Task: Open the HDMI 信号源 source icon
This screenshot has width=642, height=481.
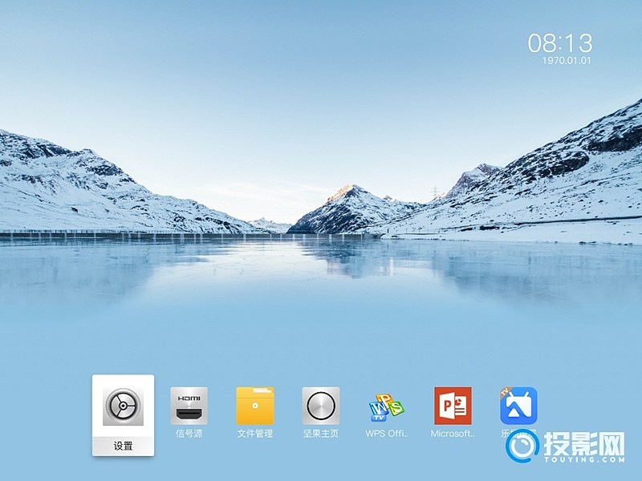Action: pos(189,406)
